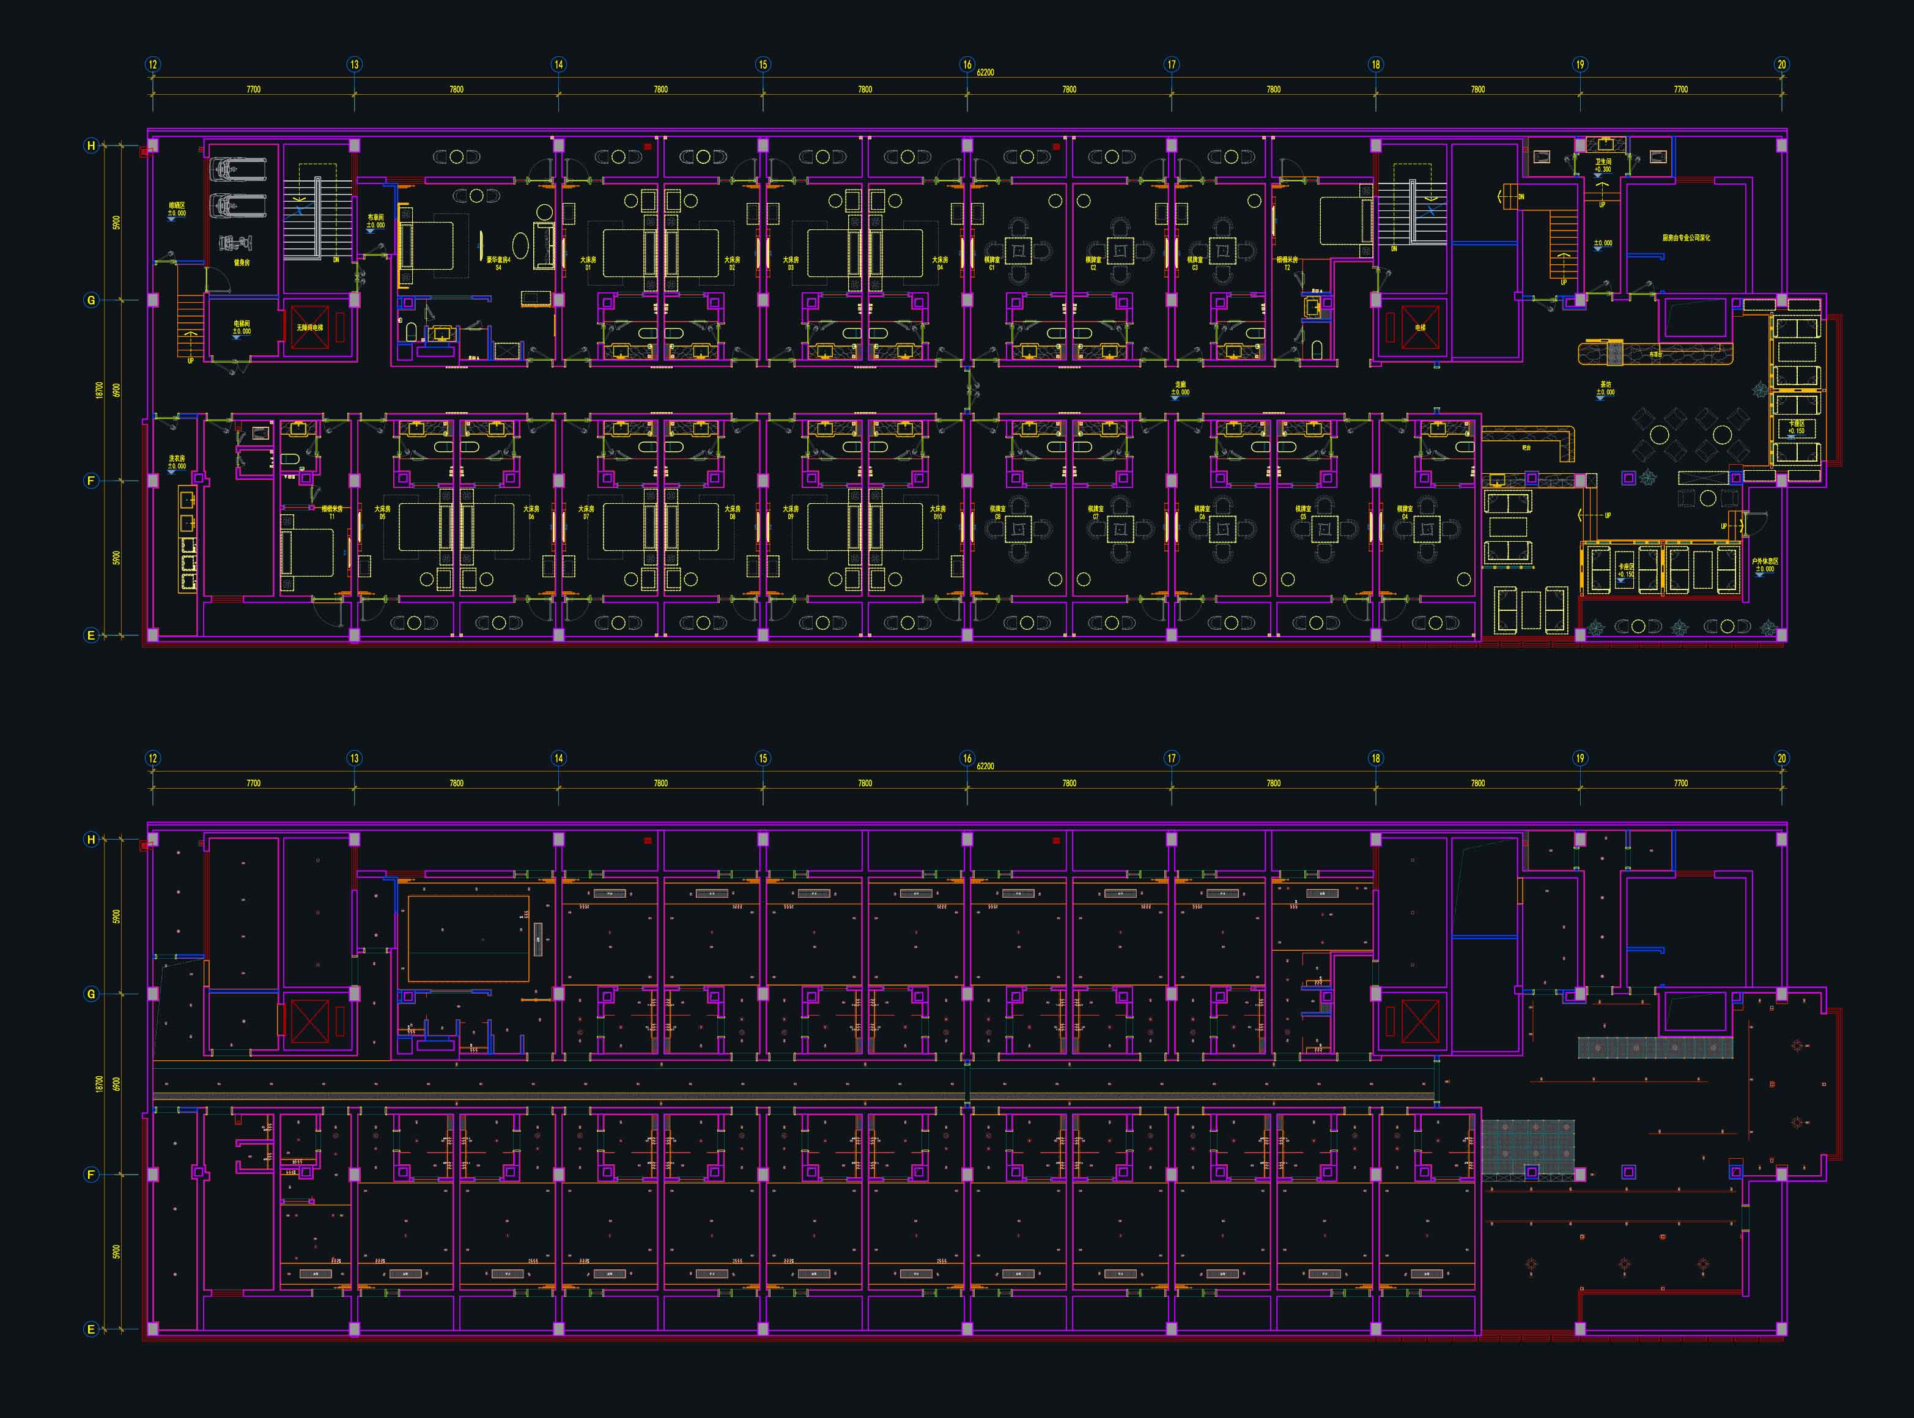The height and width of the screenshot is (1418, 1914).
Task: Select the 电梯 elevator box in the upper plan
Action: point(1420,327)
